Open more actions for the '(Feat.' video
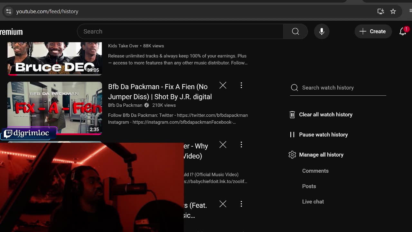Screen dimensions: 412x232 [241, 204]
